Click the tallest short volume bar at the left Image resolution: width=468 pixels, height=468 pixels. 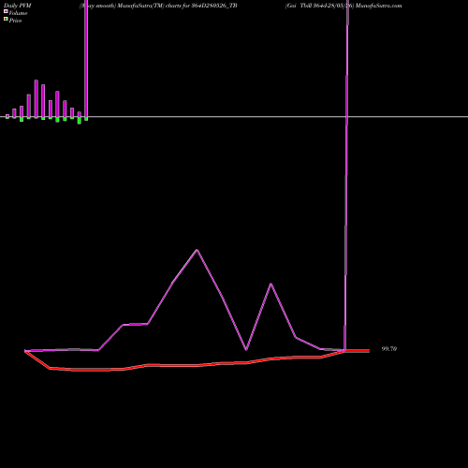click(37, 99)
